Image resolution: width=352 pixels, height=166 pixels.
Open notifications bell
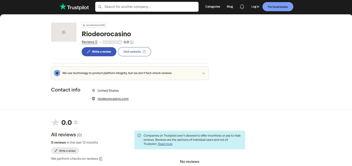coord(242,7)
